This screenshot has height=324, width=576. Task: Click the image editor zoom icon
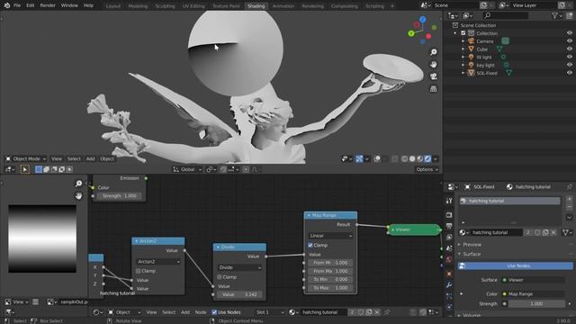[78, 184]
